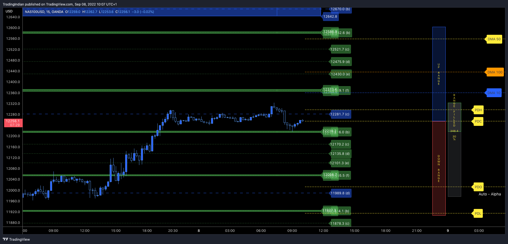
Task: Click the 12600.0 price axis tick
Action: [x=13, y=28]
